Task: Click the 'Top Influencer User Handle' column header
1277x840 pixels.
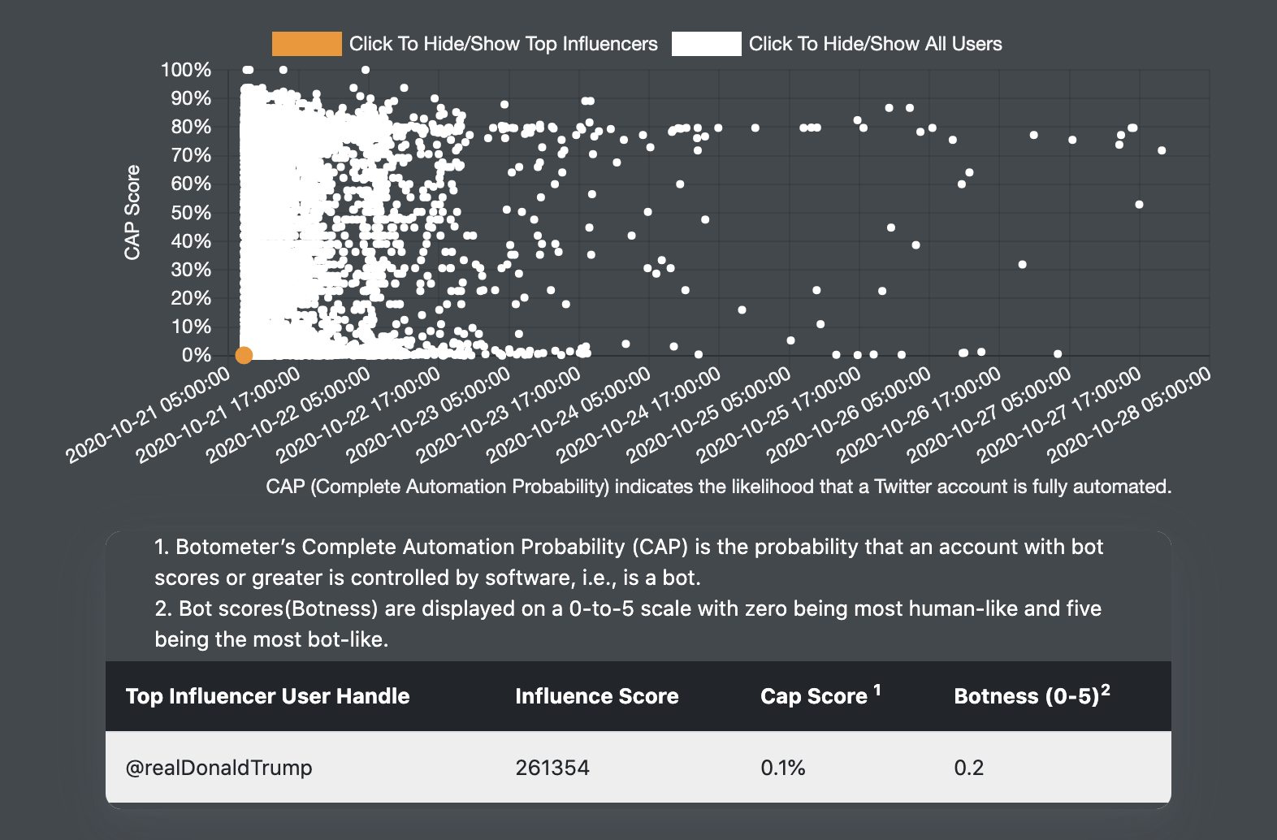Action: (267, 696)
